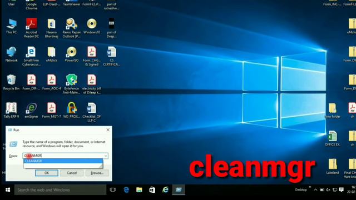The width and height of the screenshot is (356, 200).
Task: Click Desktop toolbar label in taskbar
Action: point(301,190)
